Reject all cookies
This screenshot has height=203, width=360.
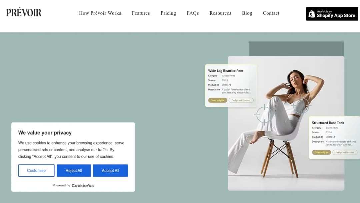[74, 171]
